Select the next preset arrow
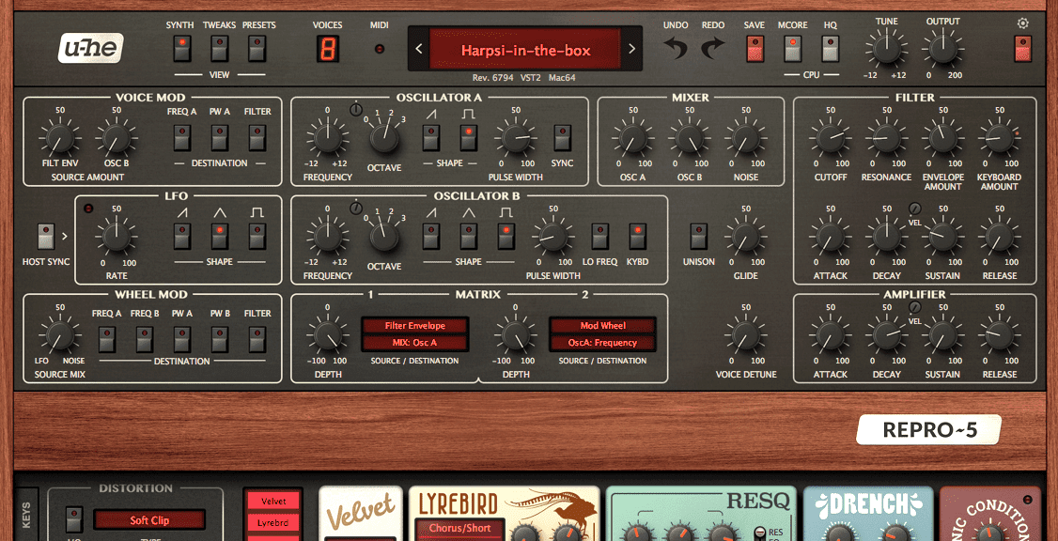Viewport: 1058px width, 541px height. click(x=631, y=49)
